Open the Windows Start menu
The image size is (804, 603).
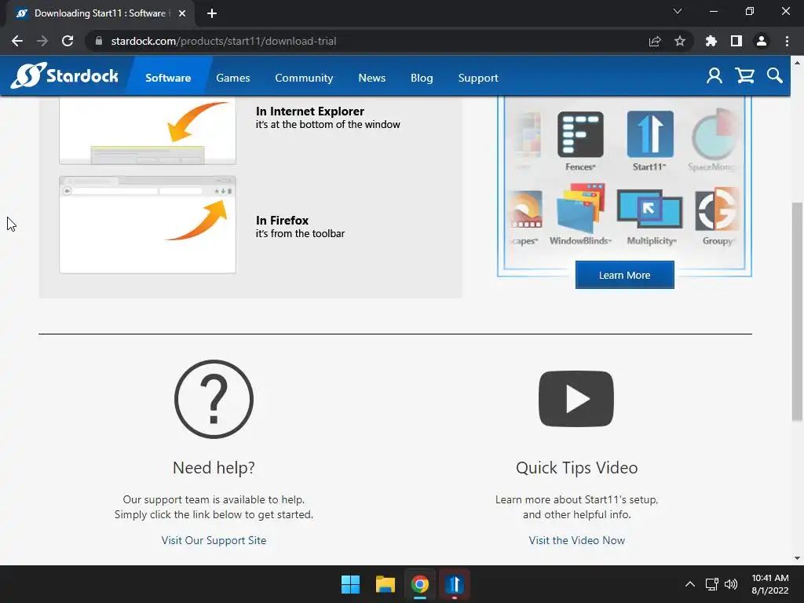click(351, 584)
